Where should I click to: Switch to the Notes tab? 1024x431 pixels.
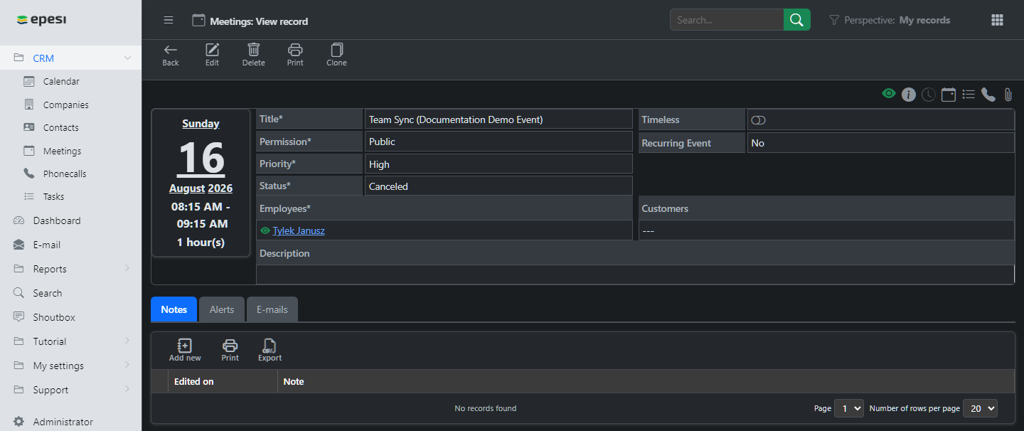(174, 309)
